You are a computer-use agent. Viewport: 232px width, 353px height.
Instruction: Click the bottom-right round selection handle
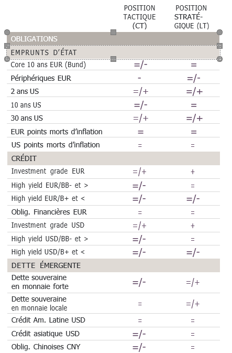[219, 59]
